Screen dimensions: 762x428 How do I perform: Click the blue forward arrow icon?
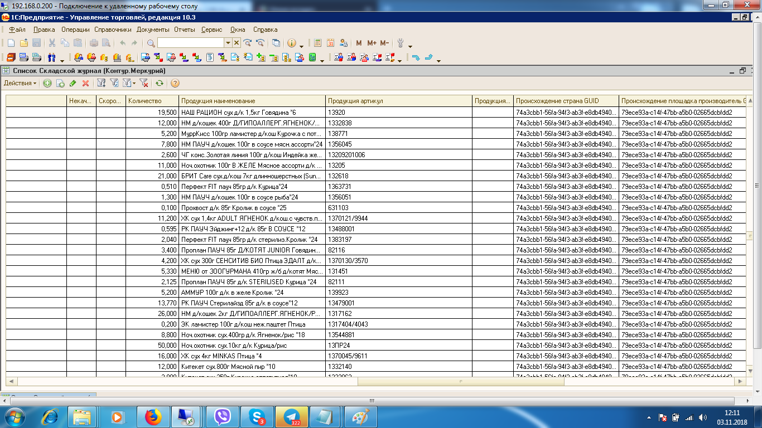pyautogui.click(x=428, y=57)
